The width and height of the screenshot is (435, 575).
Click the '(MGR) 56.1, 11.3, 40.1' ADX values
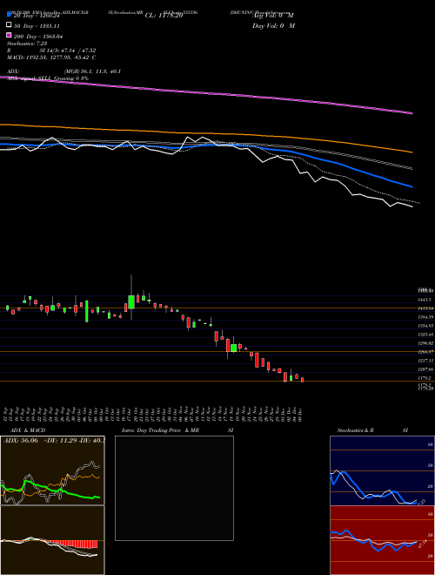tap(92, 71)
